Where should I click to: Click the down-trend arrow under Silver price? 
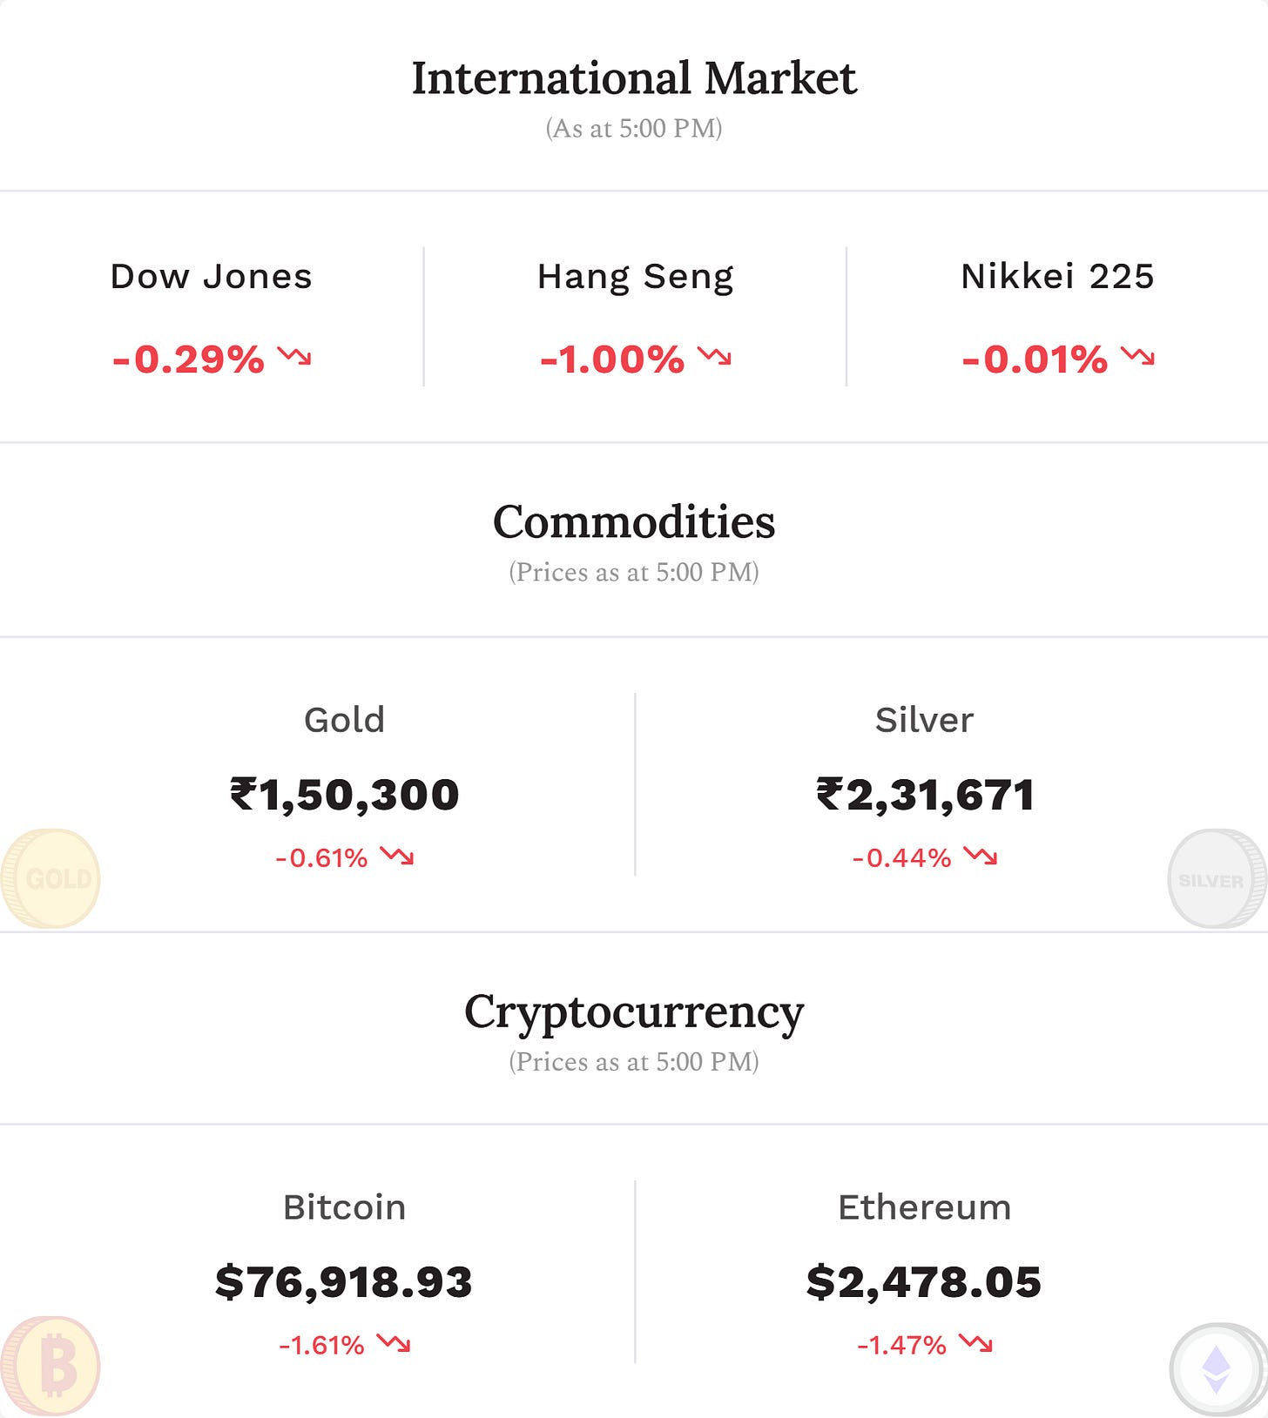981,857
